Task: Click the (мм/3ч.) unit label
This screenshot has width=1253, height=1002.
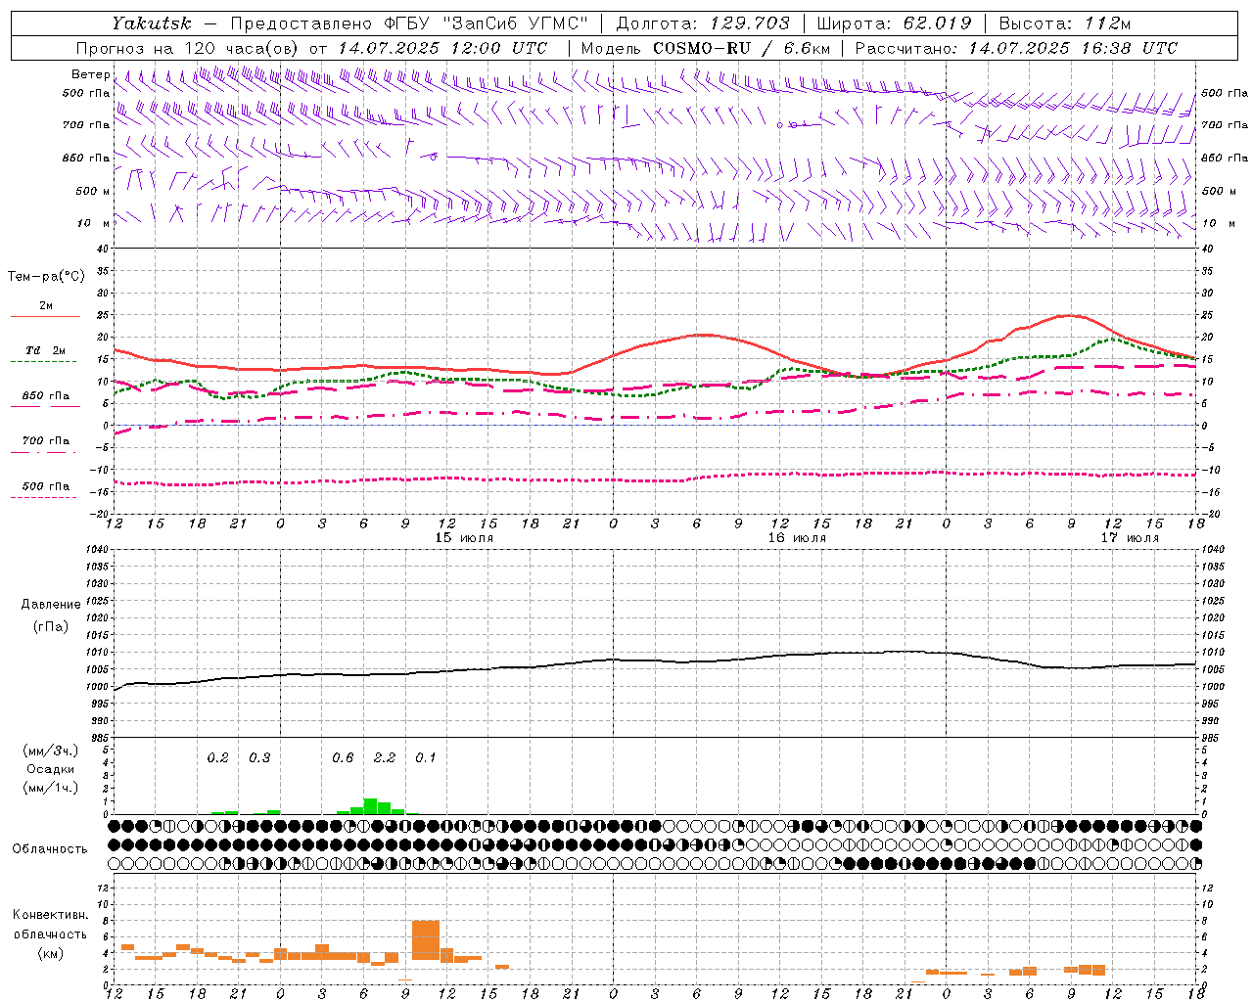Action: pos(50,751)
